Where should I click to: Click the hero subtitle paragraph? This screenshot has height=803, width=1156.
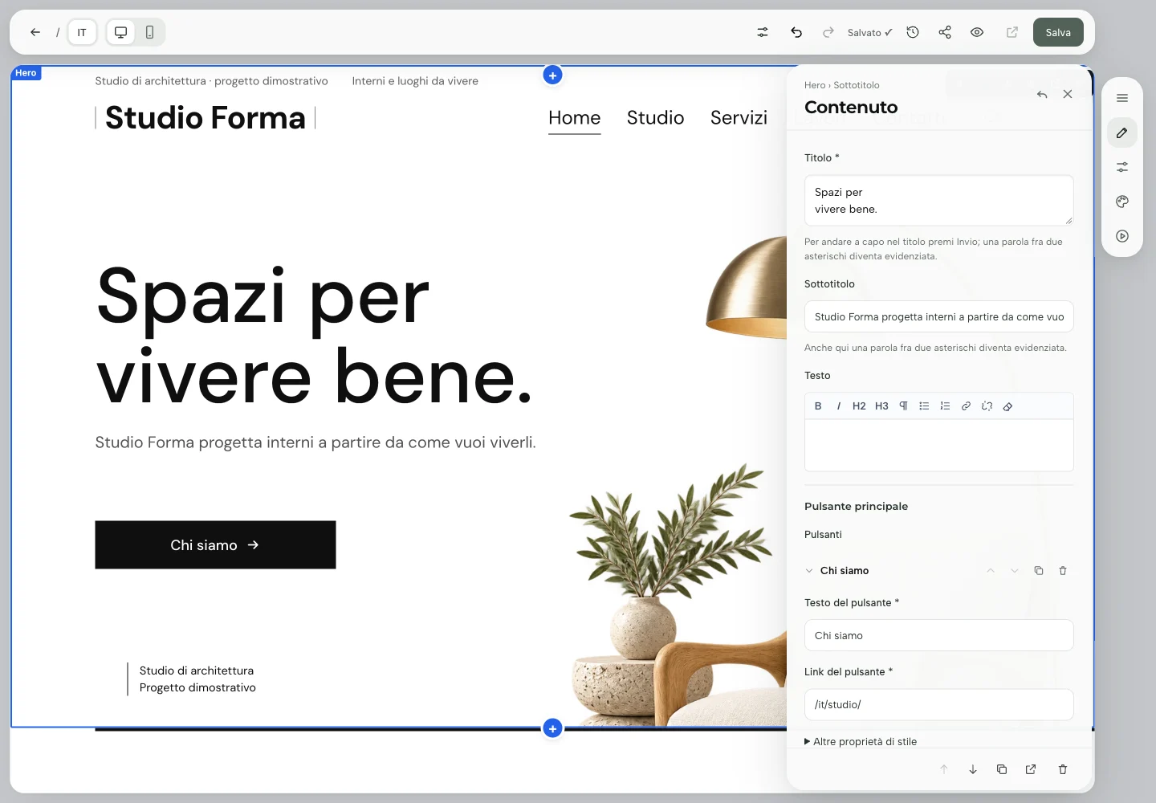point(315,442)
